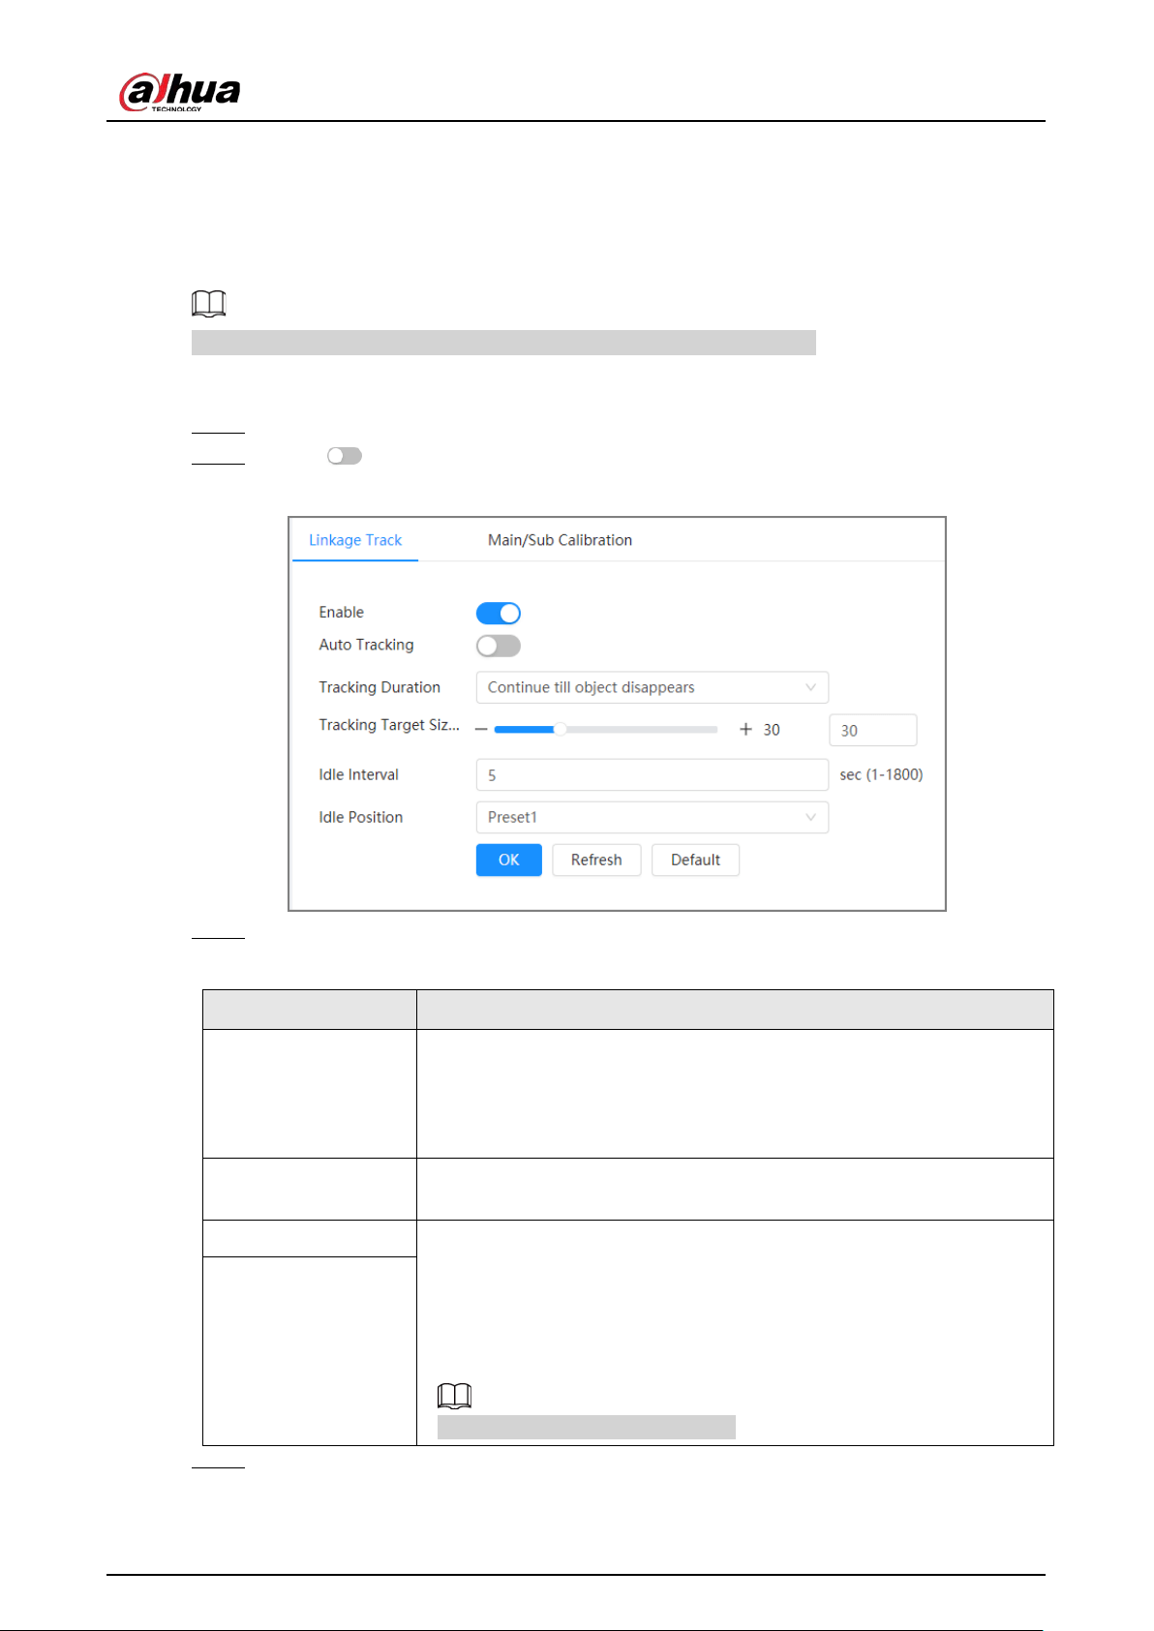Viewport: 1154px width, 1631px height.
Task: Expand the Idle Position Preset1 dropdown
Action: pyautogui.click(x=653, y=817)
